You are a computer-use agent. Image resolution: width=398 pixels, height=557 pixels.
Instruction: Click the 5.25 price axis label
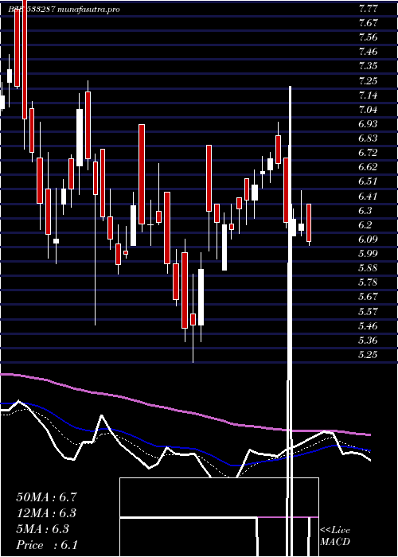[x=368, y=355]
